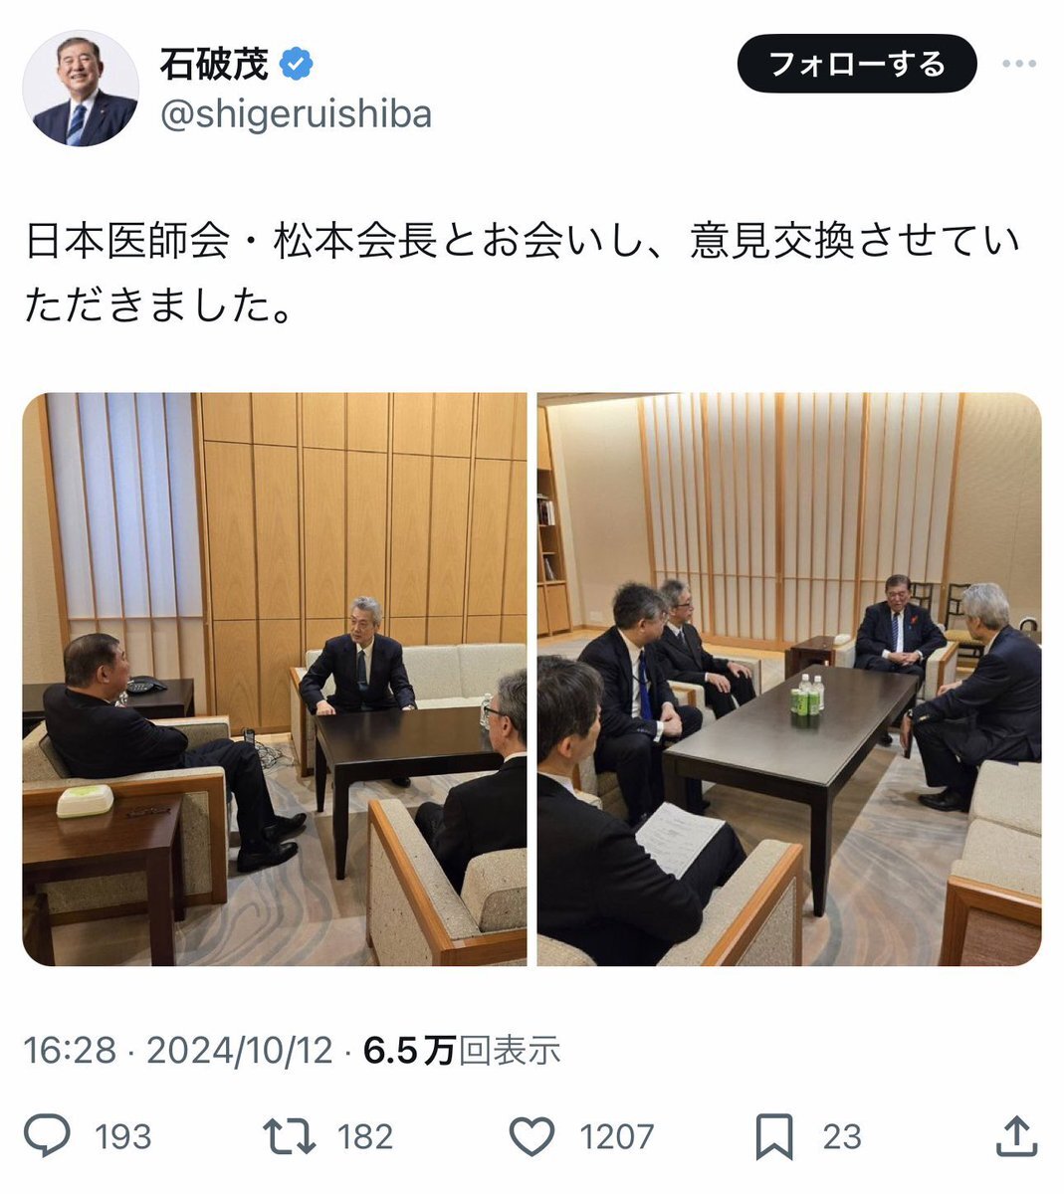
Task: Click the フォローする follow button
Action: pyautogui.click(x=857, y=64)
